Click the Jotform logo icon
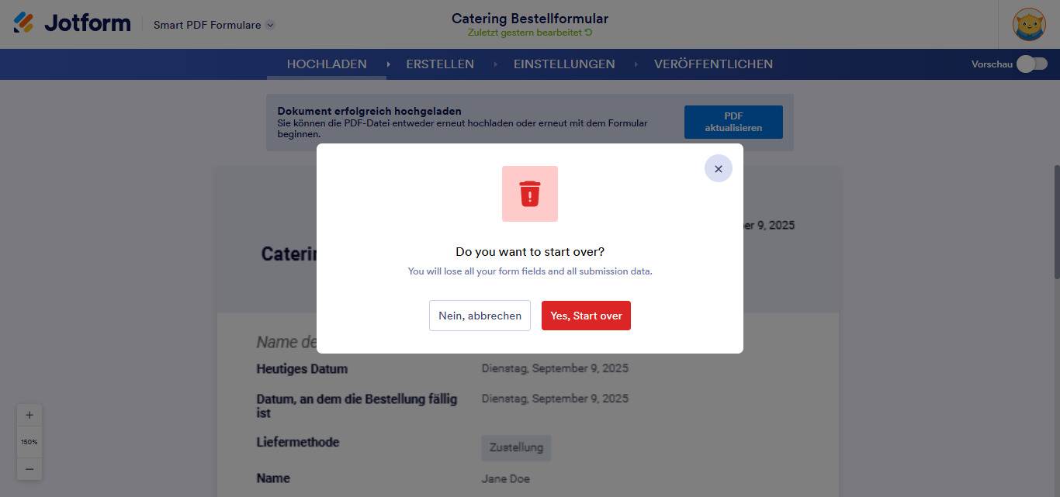 24,23
